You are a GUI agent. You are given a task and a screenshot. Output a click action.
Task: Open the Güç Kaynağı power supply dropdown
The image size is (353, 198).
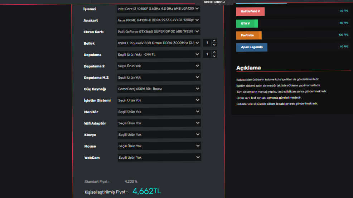pyautogui.click(x=159, y=89)
